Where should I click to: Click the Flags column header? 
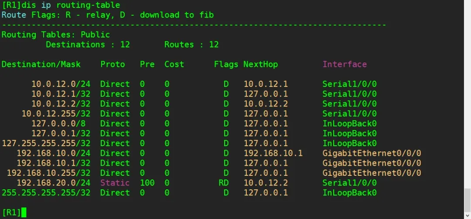click(x=226, y=64)
